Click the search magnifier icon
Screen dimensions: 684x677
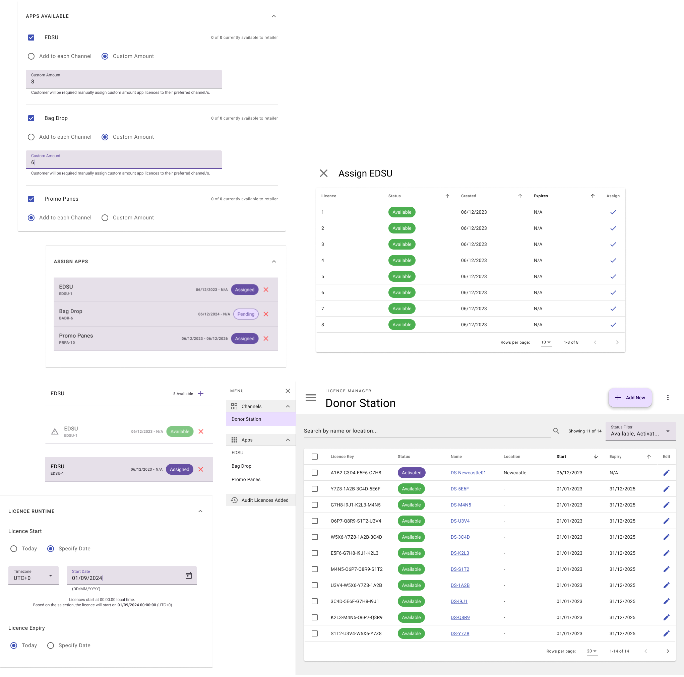[x=556, y=431]
